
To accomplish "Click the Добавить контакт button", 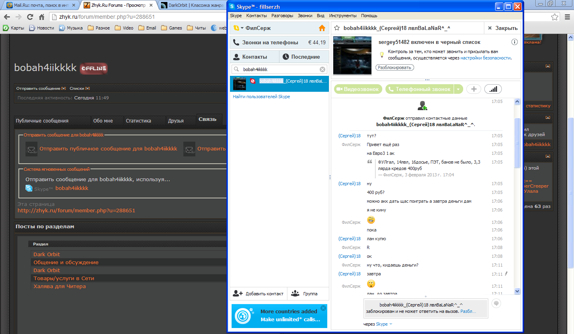I will click(x=258, y=294).
